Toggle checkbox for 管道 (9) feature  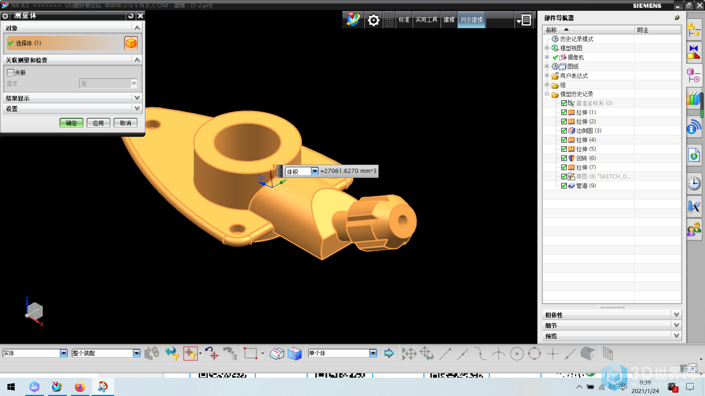coord(564,186)
